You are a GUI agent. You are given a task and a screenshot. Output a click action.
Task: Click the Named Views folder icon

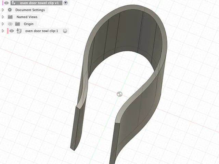(10, 17)
